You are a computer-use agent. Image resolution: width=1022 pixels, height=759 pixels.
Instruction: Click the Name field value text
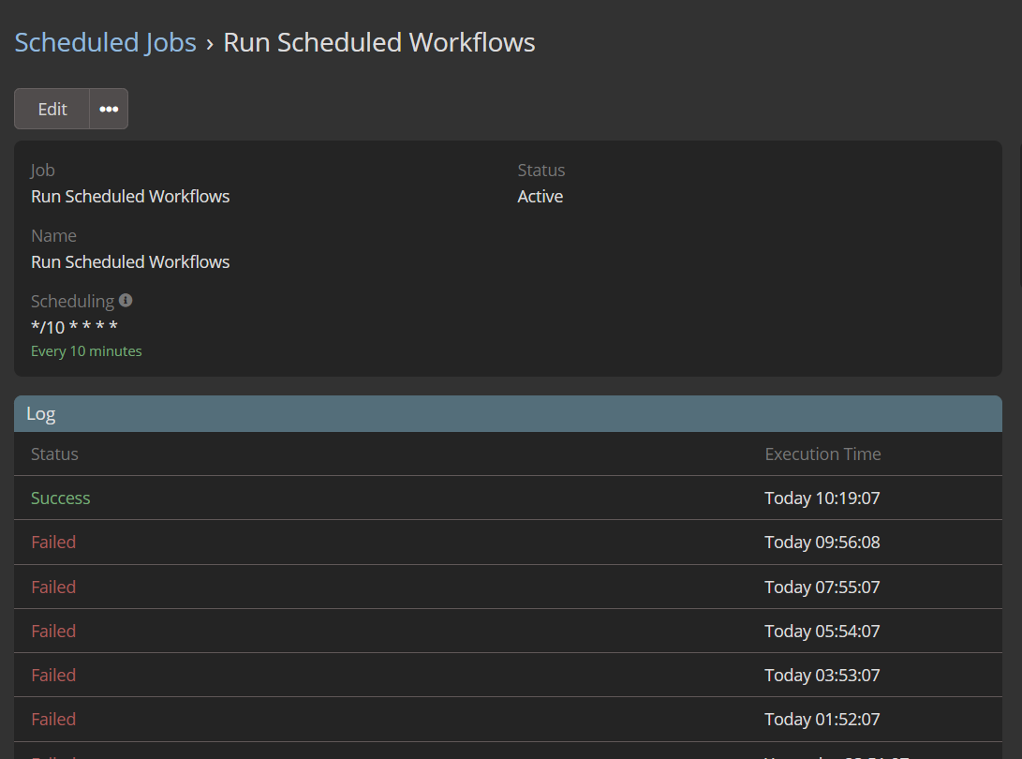click(130, 262)
